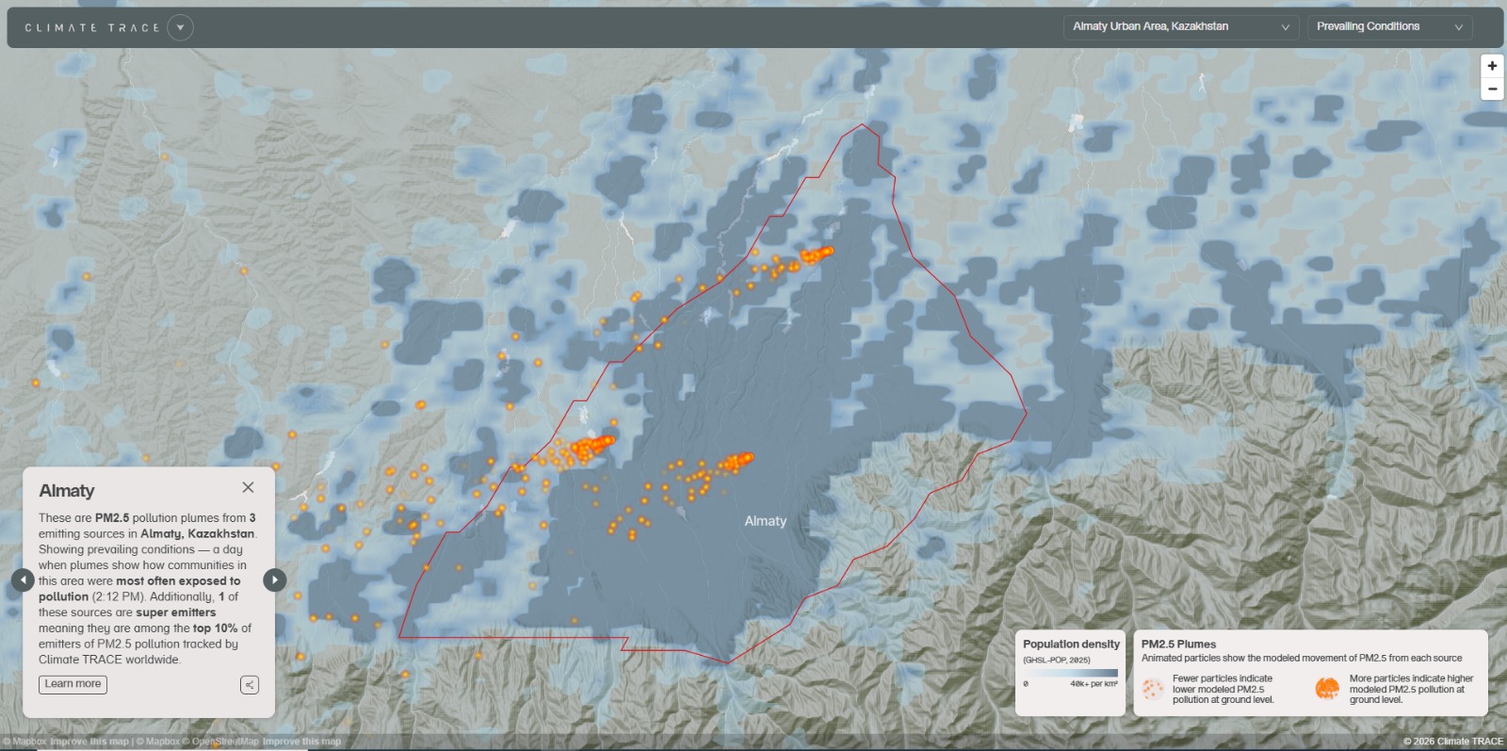Click the 'super emitters' bold text
Image resolution: width=1507 pixels, height=751 pixels.
point(176,612)
